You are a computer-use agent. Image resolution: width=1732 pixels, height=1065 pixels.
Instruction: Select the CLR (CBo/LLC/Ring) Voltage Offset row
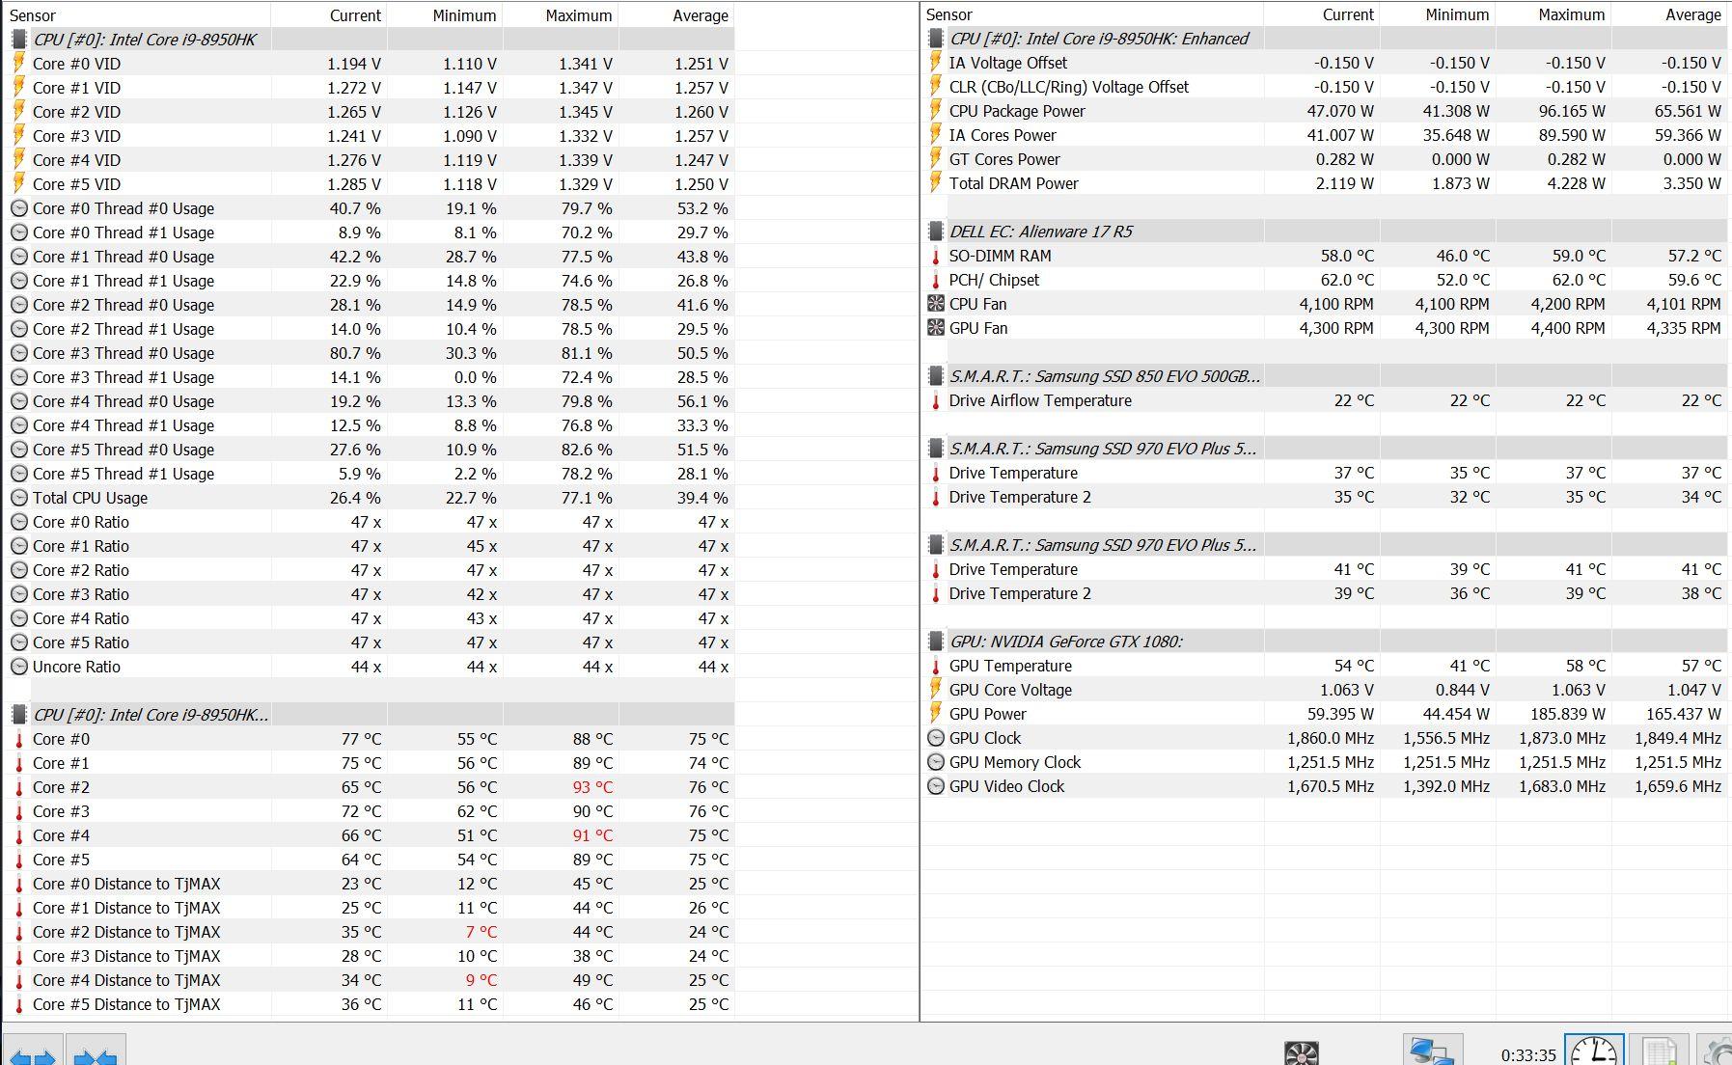point(1325,87)
